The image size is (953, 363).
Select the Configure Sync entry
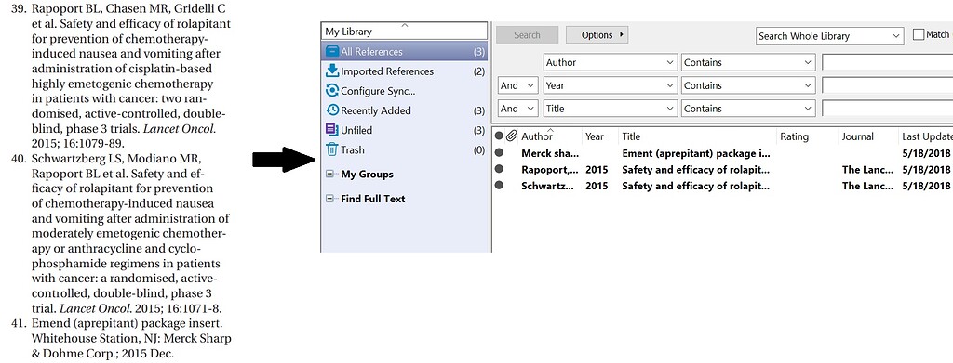(x=405, y=91)
